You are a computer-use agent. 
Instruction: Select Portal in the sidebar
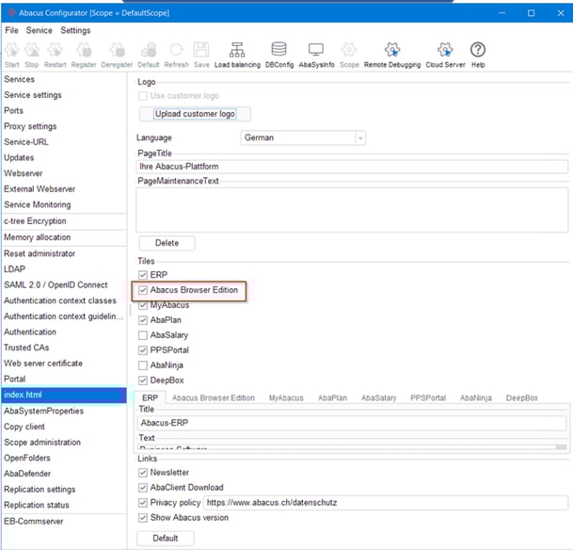64,379
